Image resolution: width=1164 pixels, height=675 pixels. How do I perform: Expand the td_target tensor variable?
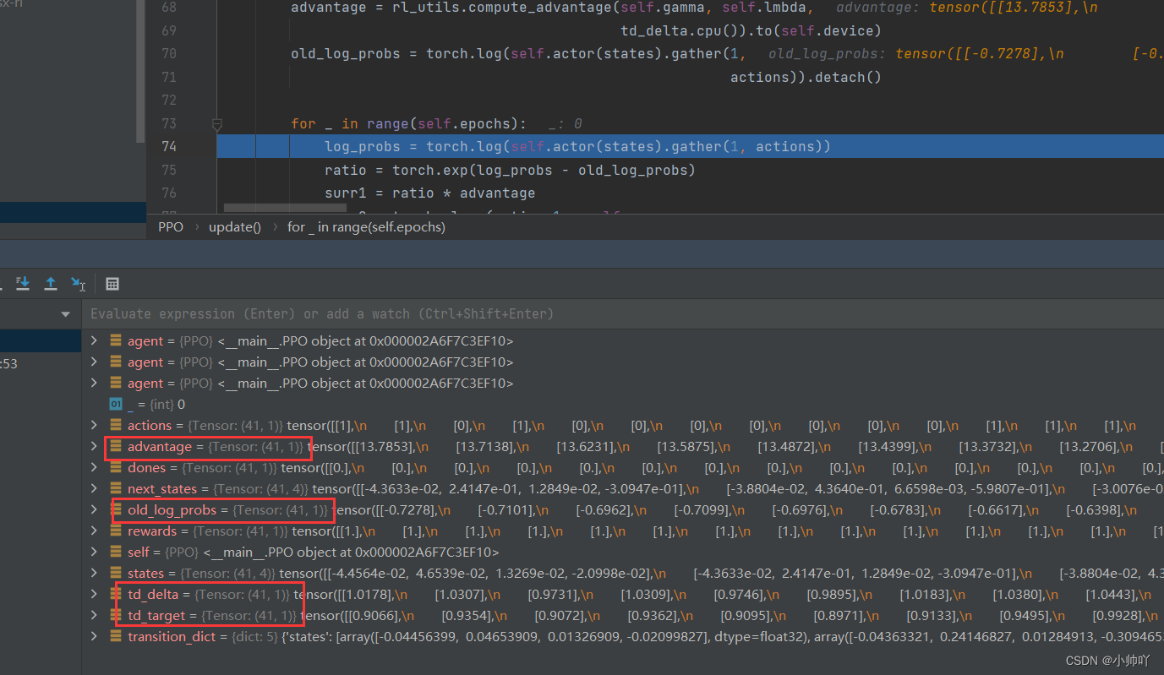coord(95,615)
